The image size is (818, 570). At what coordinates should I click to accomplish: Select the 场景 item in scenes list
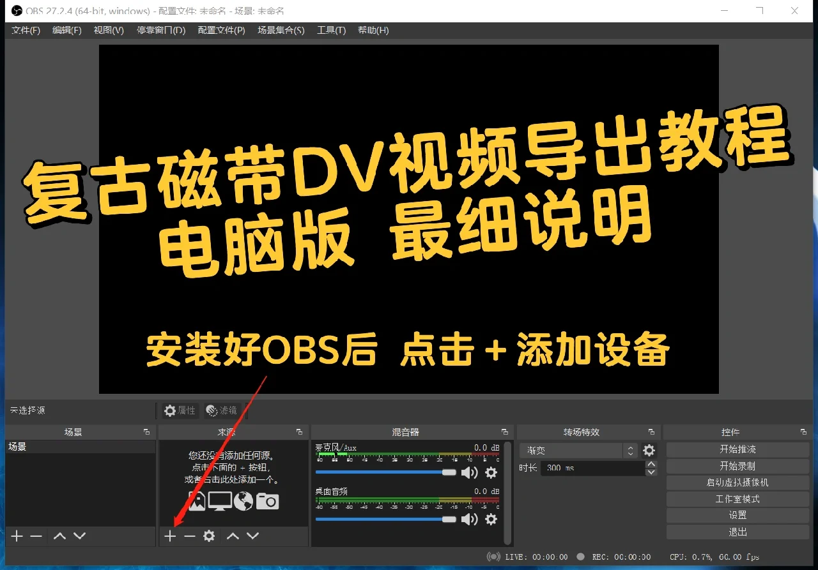point(81,447)
